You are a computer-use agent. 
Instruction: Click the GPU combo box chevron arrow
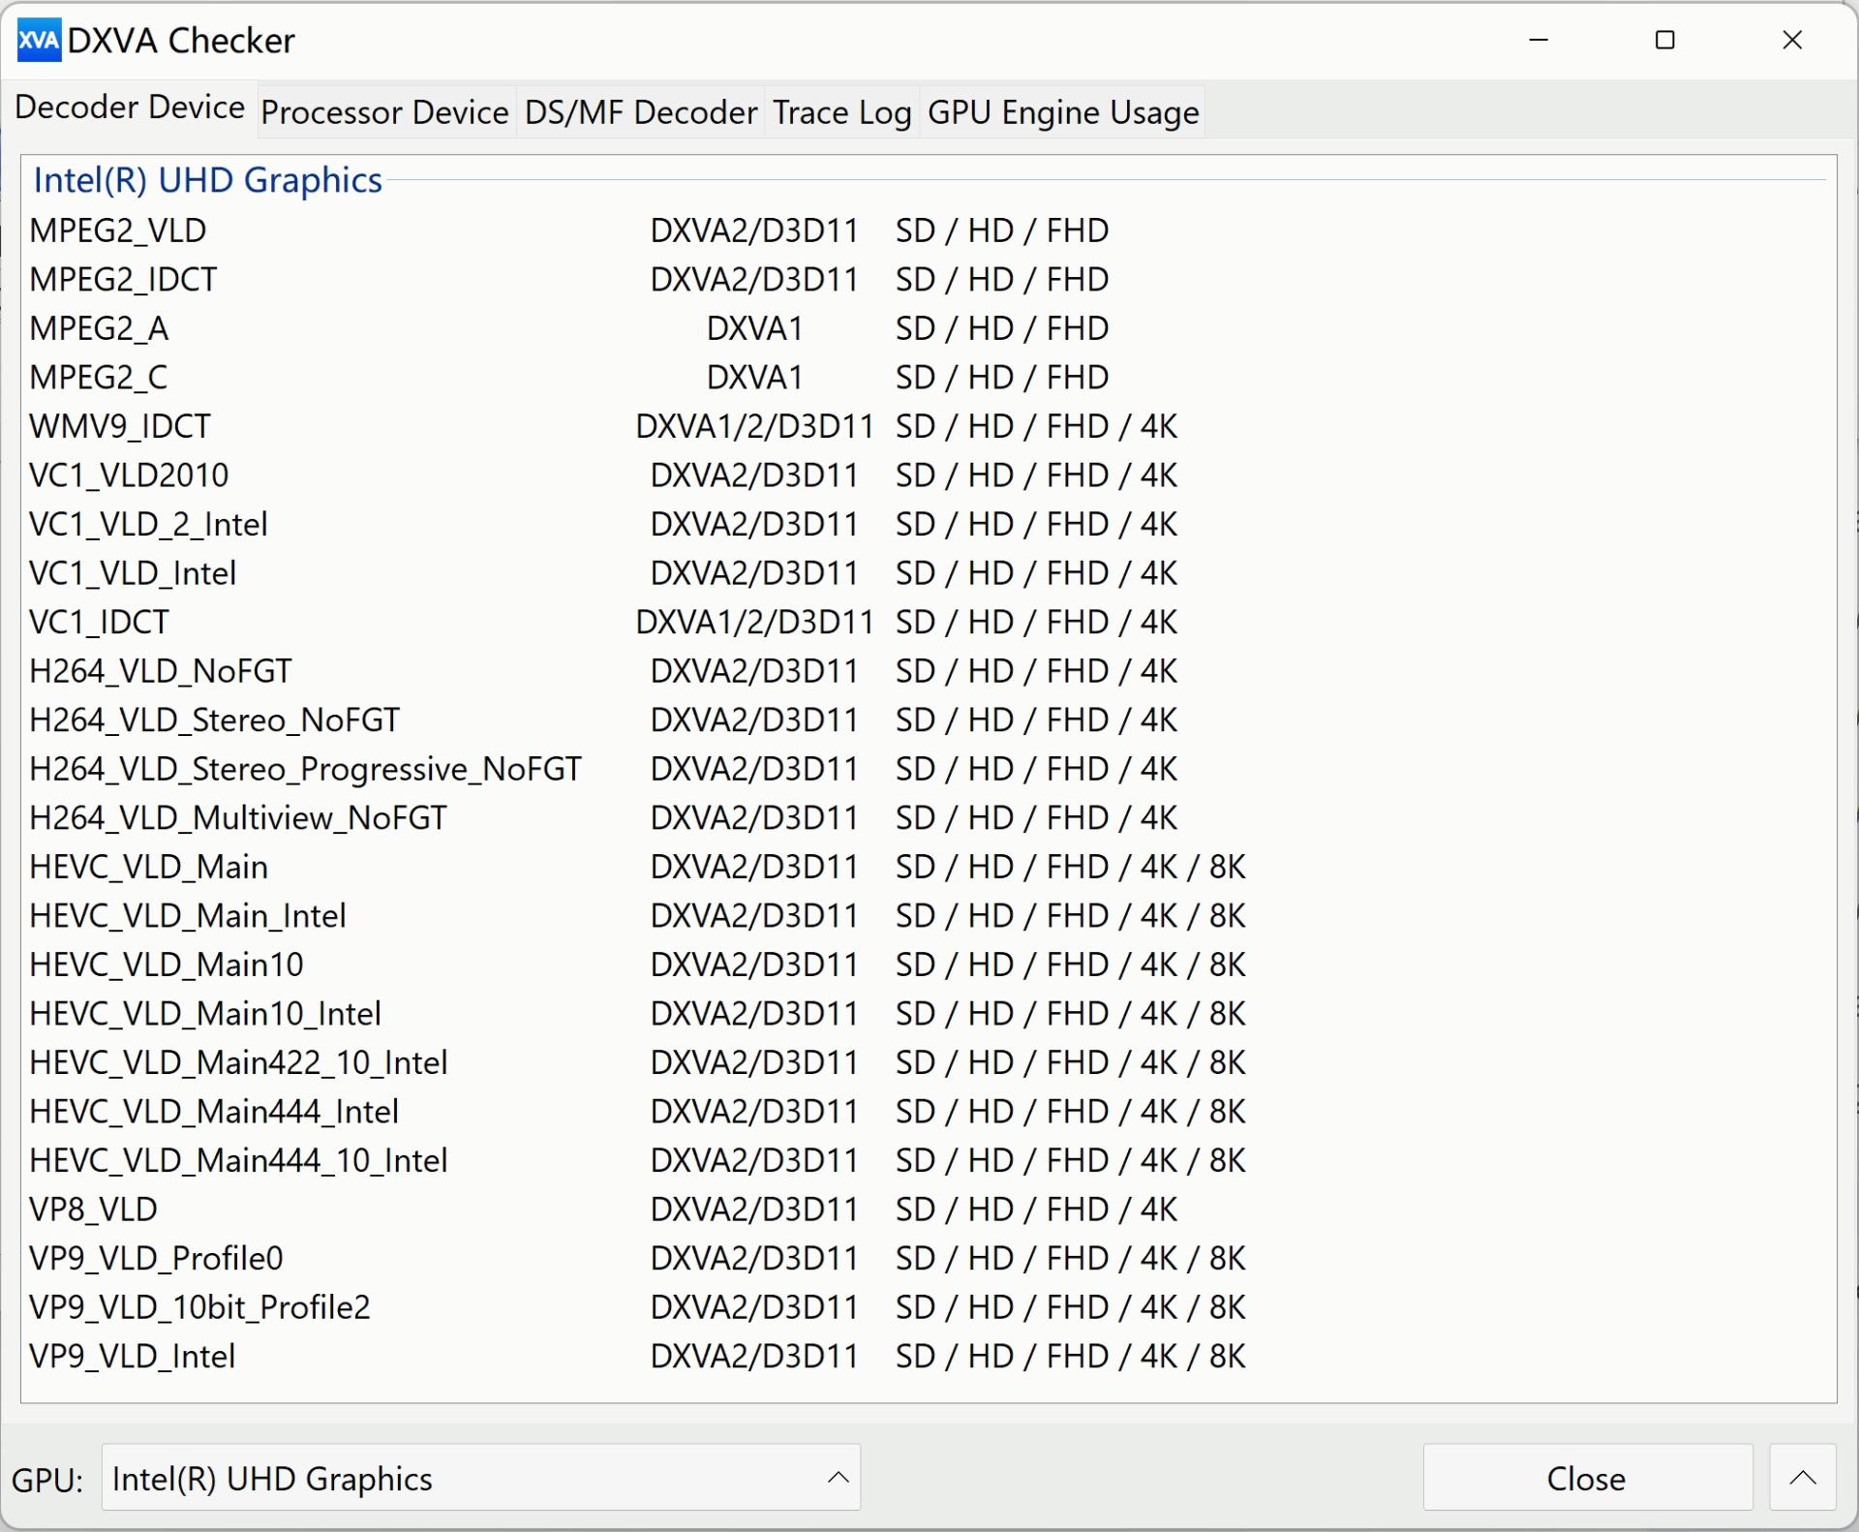[x=838, y=1478]
